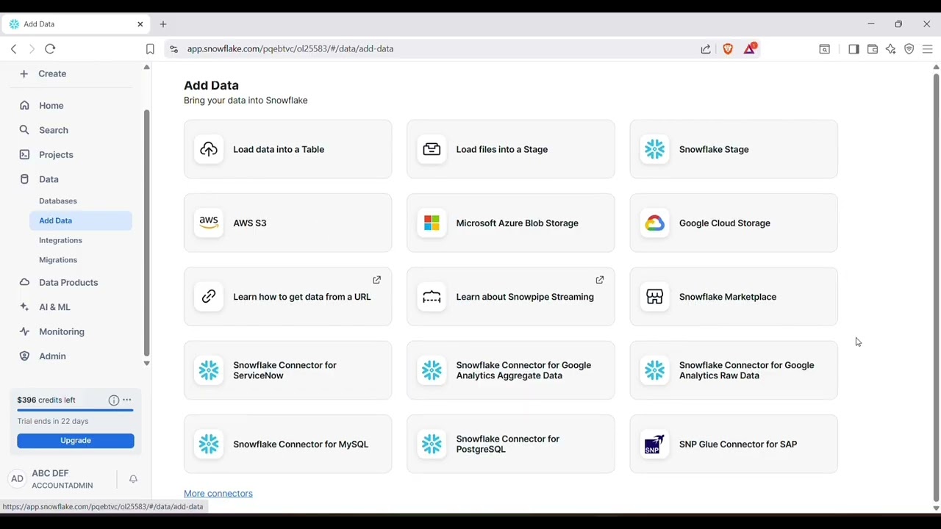Click external link icon on Learn URL card
This screenshot has height=529, width=941.
point(376,280)
